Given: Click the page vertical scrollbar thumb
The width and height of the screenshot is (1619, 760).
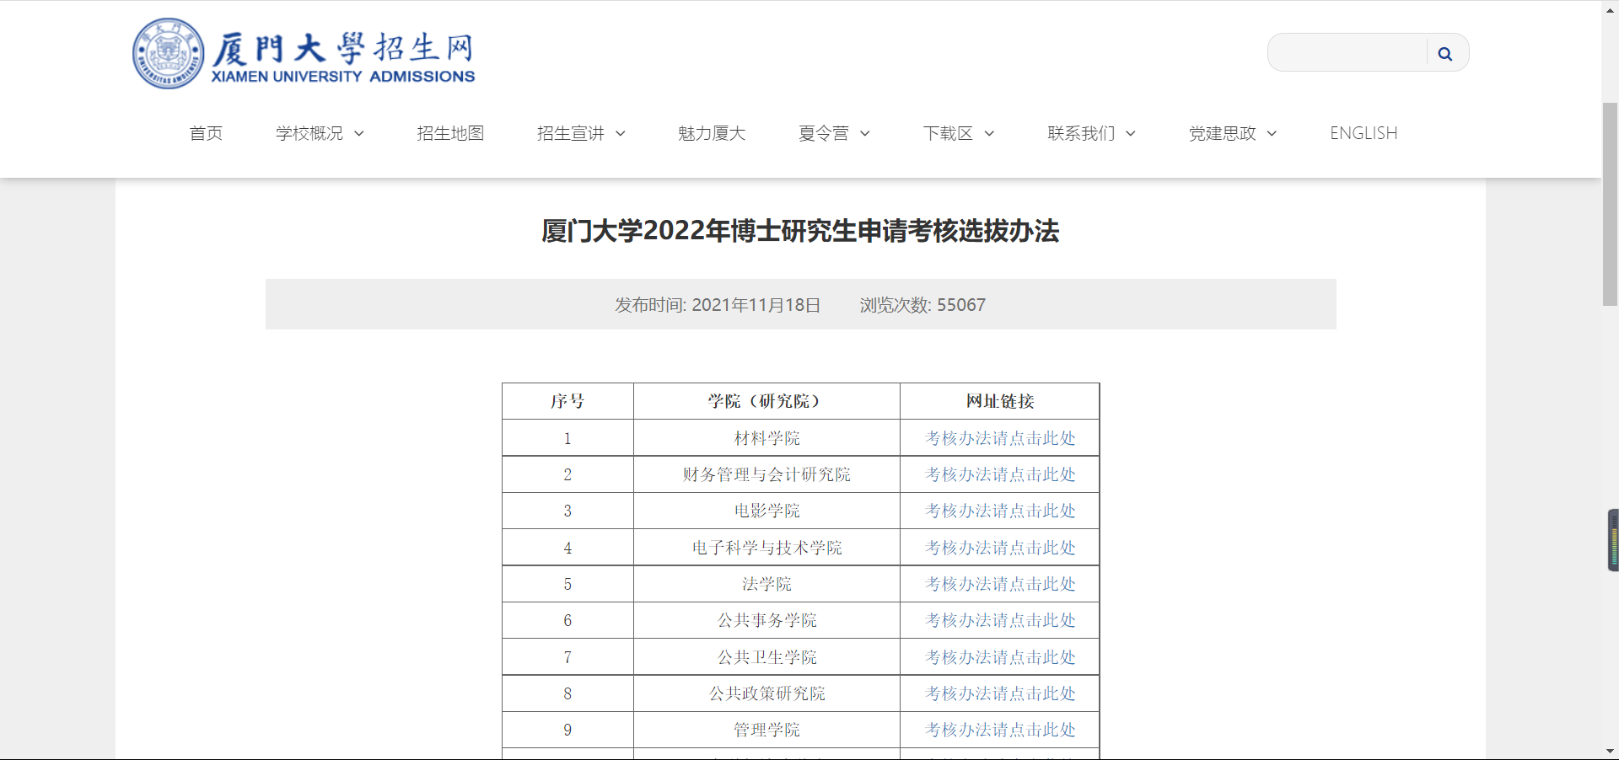Looking at the screenshot, I should click(x=1610, y=204).
